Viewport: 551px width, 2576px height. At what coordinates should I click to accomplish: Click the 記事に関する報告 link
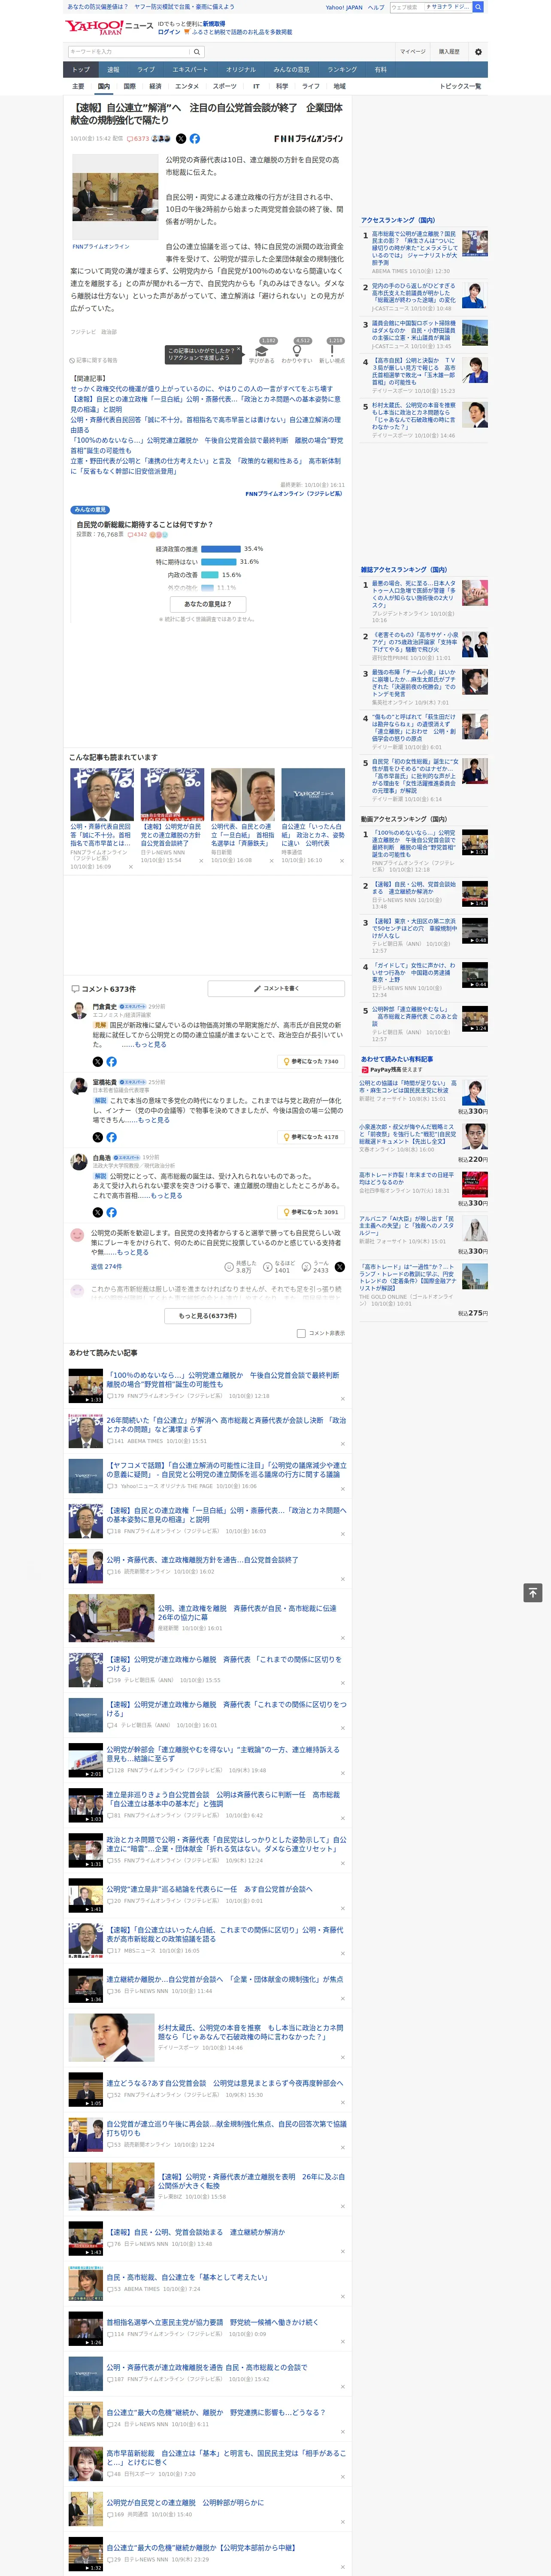click(x=94, y=360)
